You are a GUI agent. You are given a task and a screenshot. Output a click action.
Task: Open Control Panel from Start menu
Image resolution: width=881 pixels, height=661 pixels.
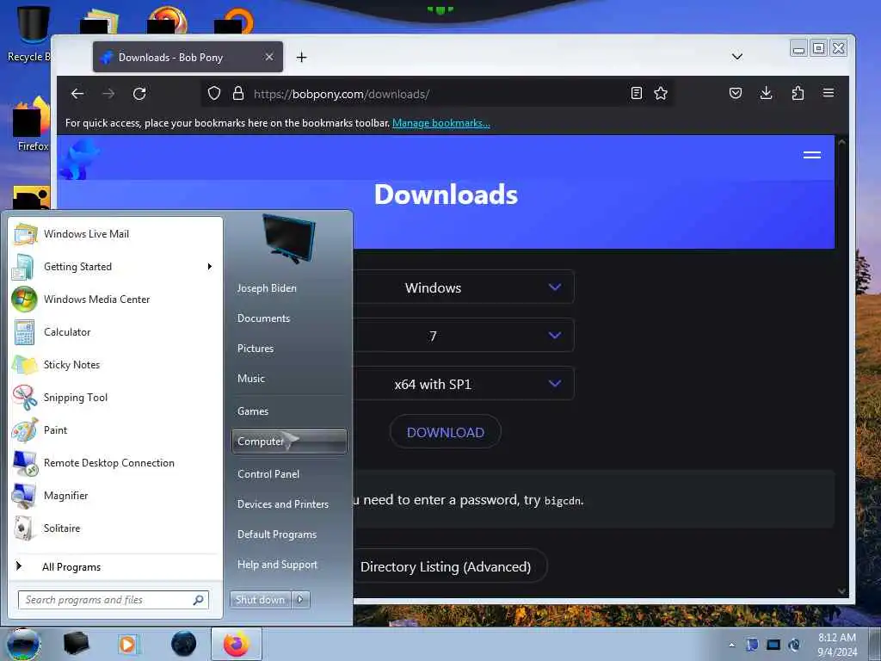pyautogui.click(x=289, y=474)
